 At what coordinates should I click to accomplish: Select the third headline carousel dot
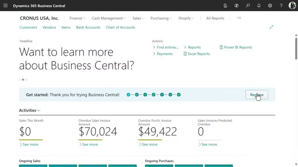pyautogui.click(x=26, y=80)
